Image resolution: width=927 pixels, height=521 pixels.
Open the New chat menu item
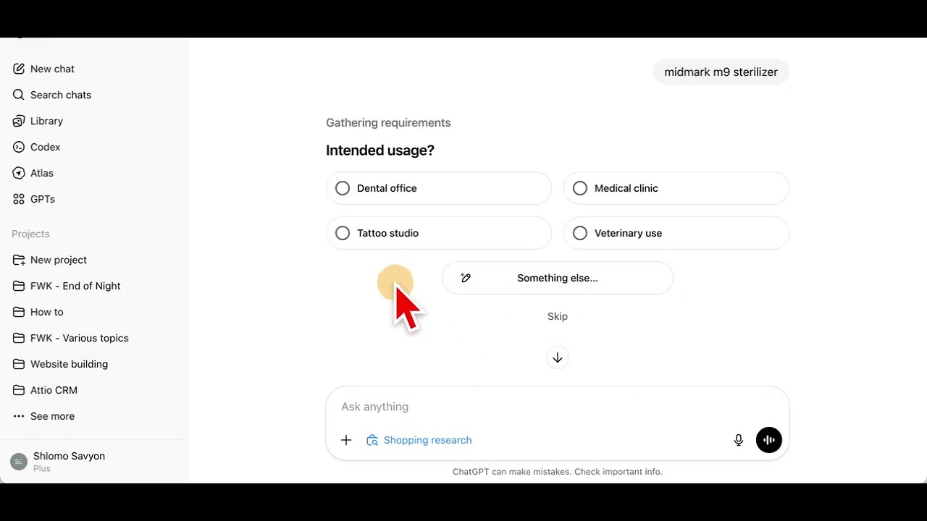pos(52,69)
